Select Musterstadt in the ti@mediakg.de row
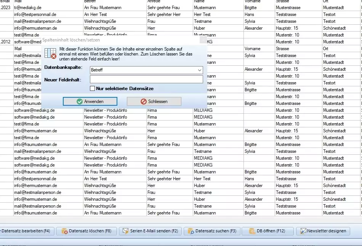The image size is (362, 246). point(341,8)
